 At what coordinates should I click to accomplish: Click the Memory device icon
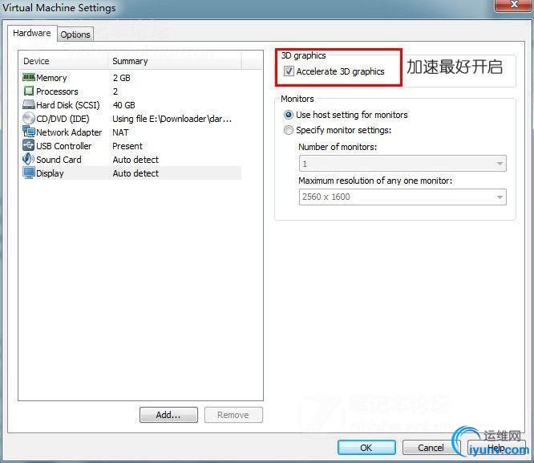tap(29, 77)
